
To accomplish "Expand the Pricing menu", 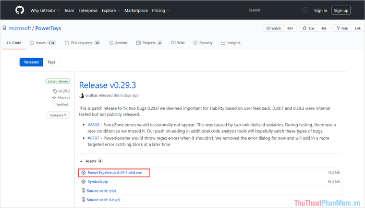I will click(x=161, y=10).
